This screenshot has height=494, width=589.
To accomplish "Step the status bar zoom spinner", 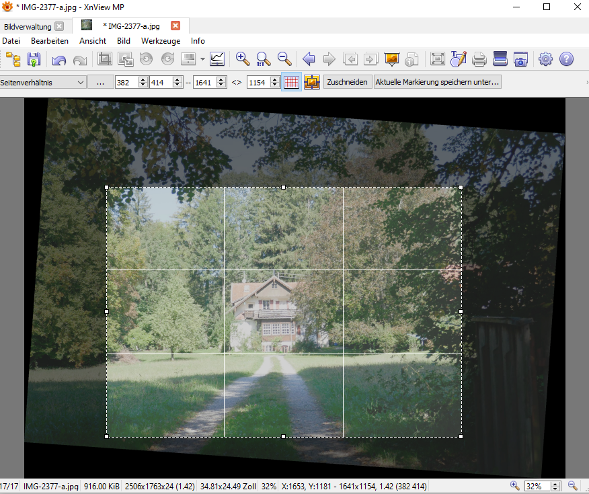I will (x=555, y=487).
